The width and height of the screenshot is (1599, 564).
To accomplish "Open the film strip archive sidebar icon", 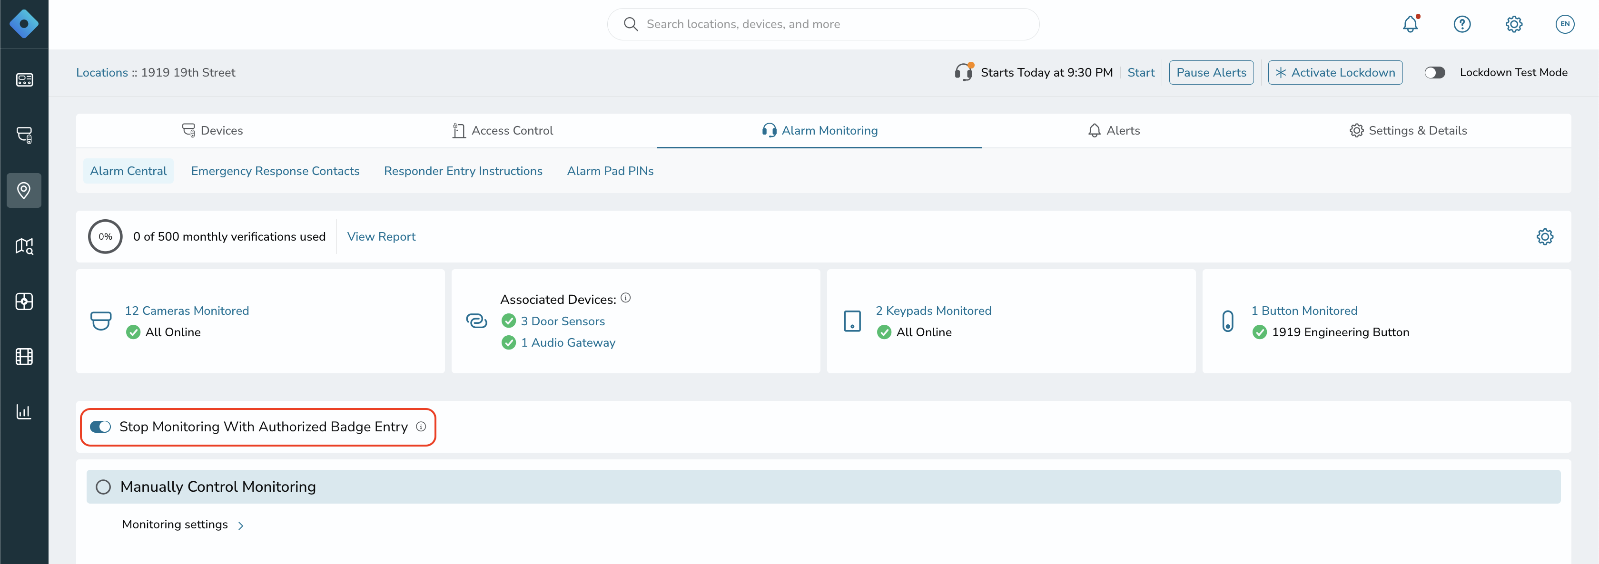I will (x=24, y=357).
